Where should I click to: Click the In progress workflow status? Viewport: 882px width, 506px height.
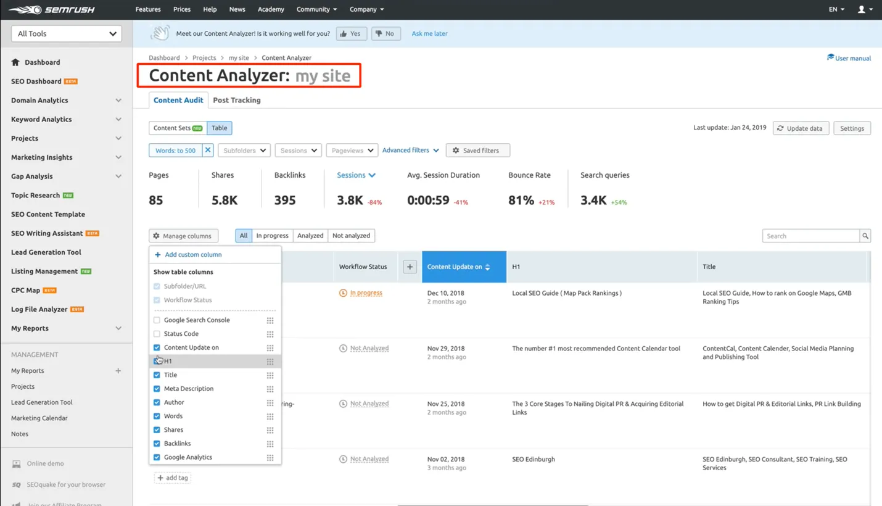point(366,293)
